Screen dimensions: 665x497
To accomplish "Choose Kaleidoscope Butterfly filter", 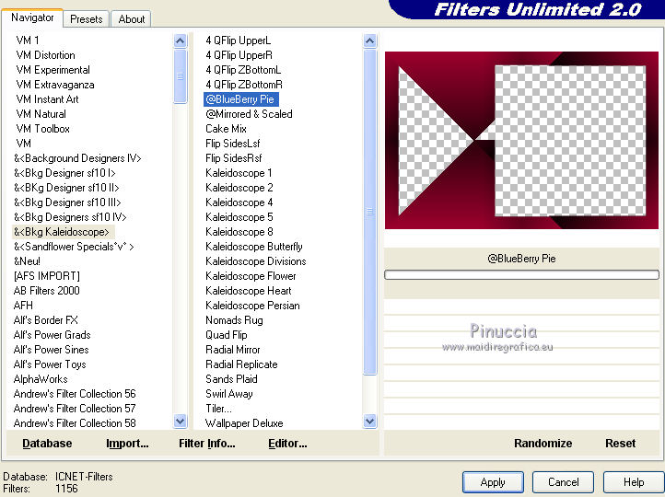I will click(254, 247).
